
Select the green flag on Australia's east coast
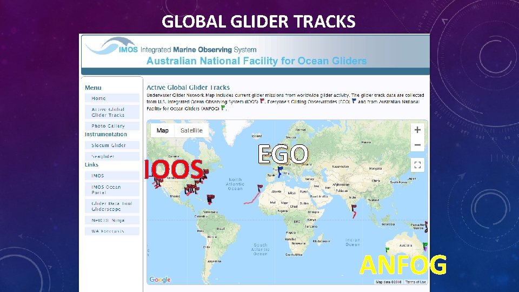point(425,246)
